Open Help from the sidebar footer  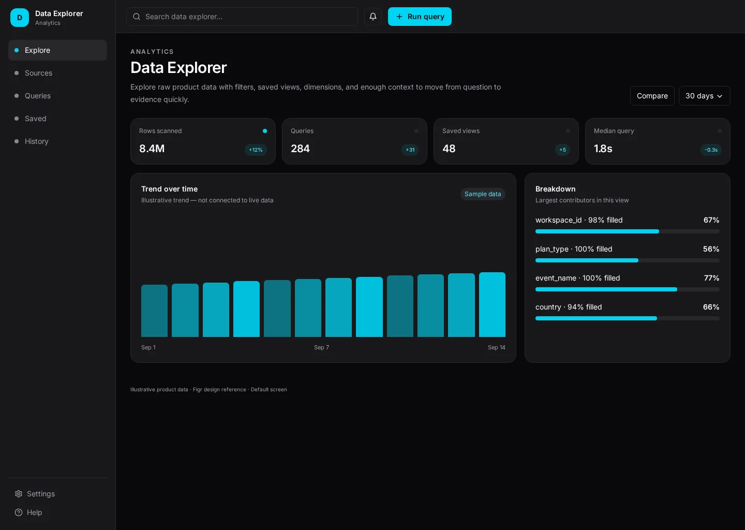57,512
